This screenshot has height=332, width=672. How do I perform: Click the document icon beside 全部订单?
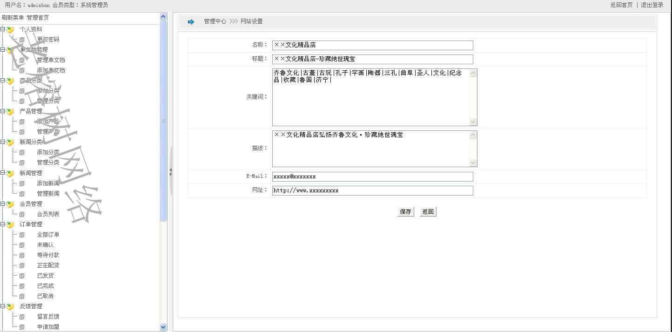pos(22,235)
